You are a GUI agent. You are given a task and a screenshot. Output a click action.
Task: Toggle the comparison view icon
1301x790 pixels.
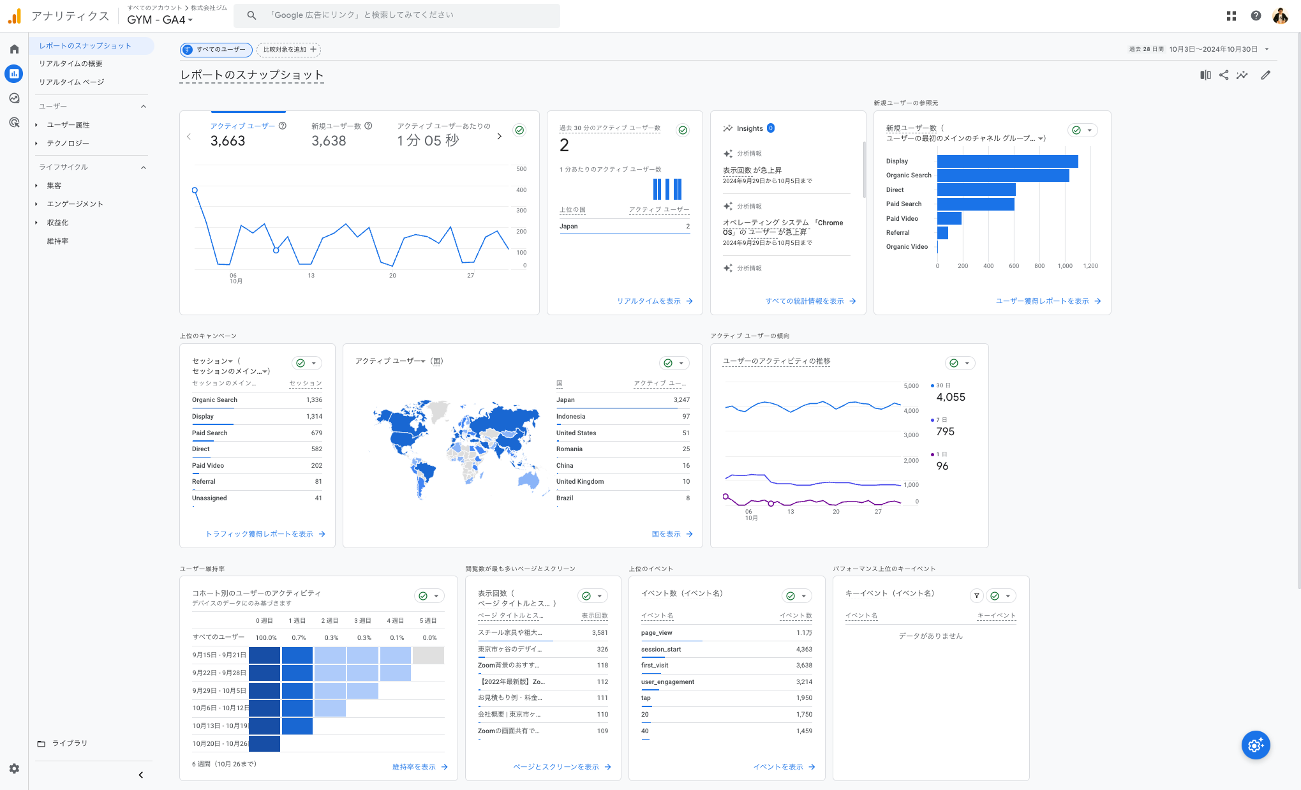[x=1205, y=75]
